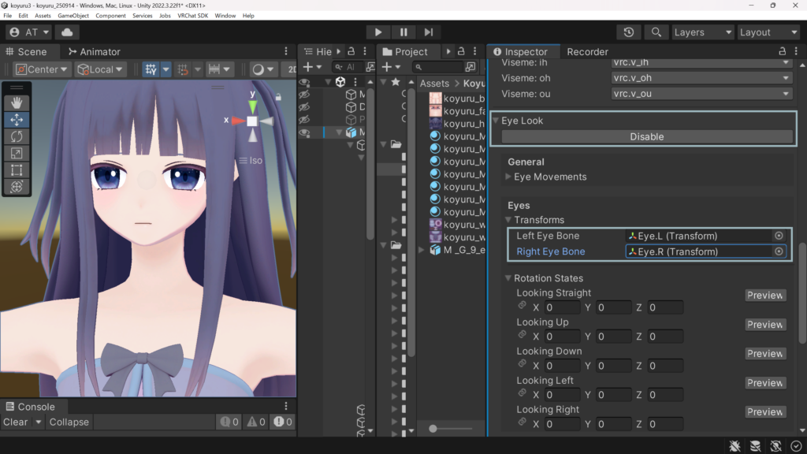Screen dimensions: 807x454
Task: Click the Pause button
Action: [403, 32]
